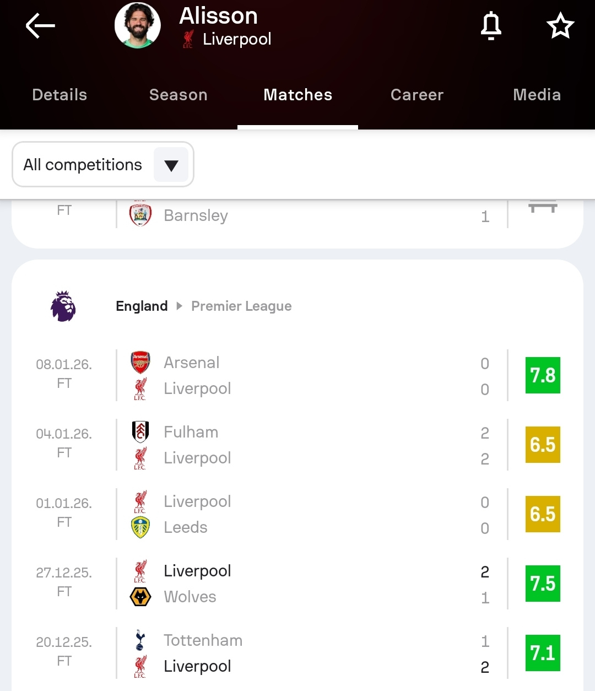Viewport: 595px width, 691px height.
Task: Expand the arrow next to England
Action: 179,306
